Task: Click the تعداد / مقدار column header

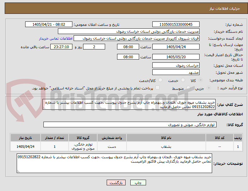Action: pos(54,138)
